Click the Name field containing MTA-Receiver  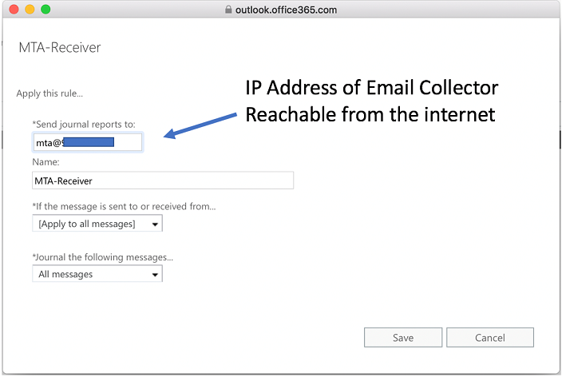coord(163,181)
